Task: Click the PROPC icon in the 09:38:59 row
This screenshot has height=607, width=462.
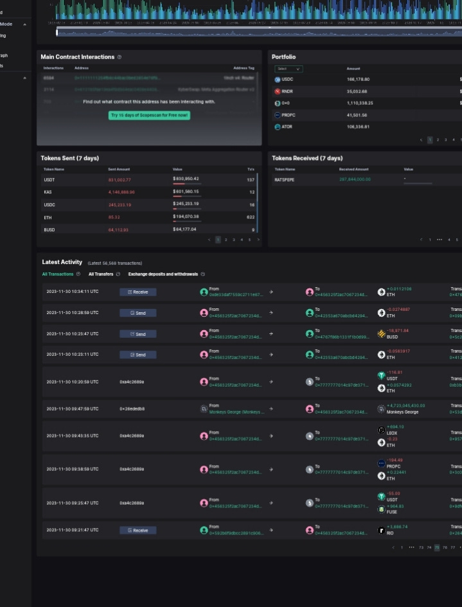Action: 382,463
